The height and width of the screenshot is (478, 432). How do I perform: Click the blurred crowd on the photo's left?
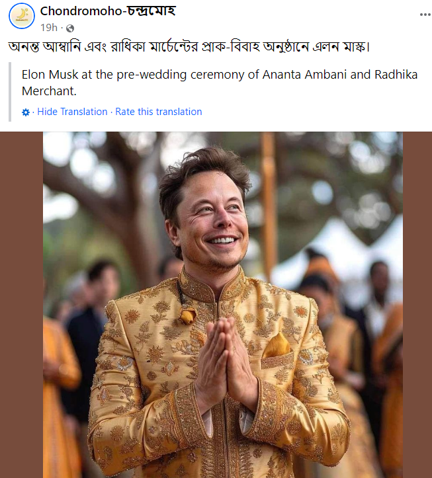pyautogui.click(x=73, y=331)
